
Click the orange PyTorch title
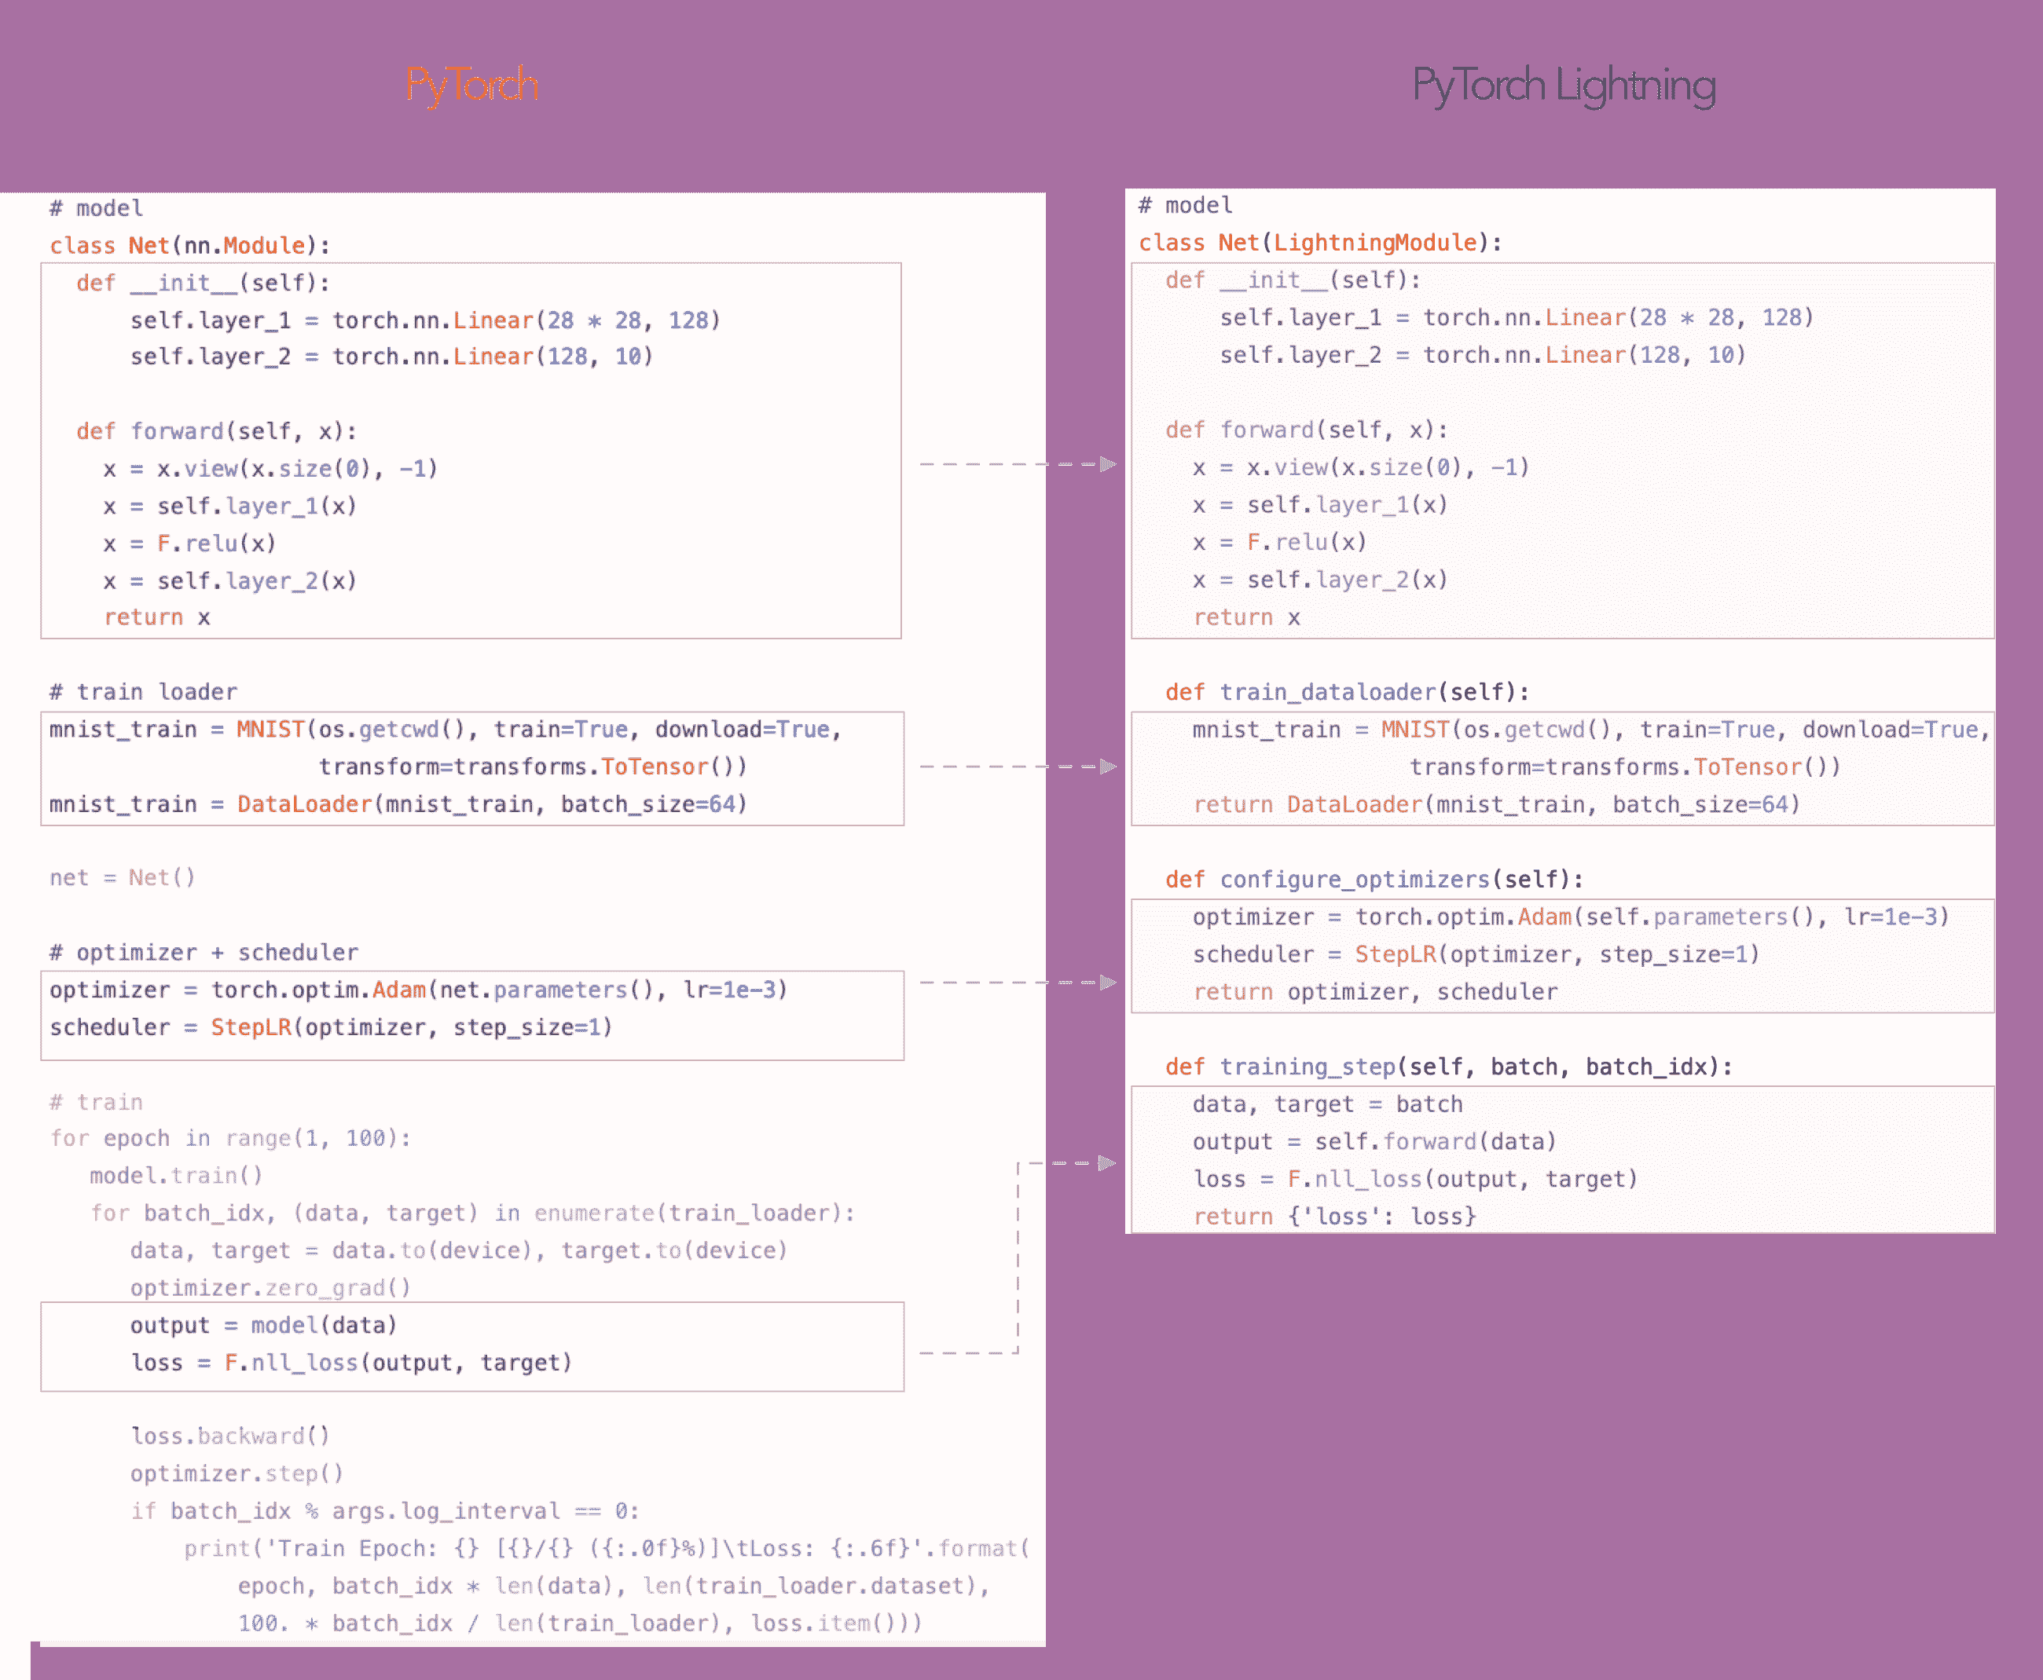click(x=471, y=85)
